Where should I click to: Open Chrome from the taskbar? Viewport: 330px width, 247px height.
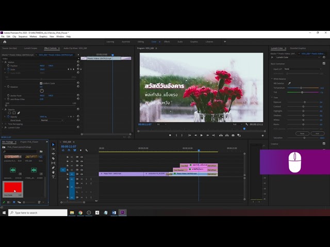click(x=80, y=213)
